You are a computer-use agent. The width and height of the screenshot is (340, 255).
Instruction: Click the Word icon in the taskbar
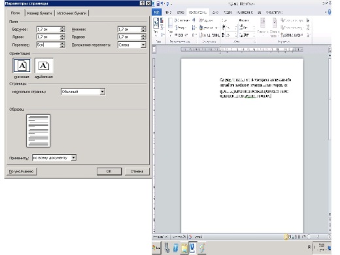[192, 248]
